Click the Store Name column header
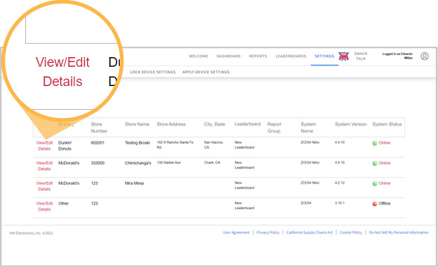The height and width of the screenshot is (267, 438). coord(137,125)
